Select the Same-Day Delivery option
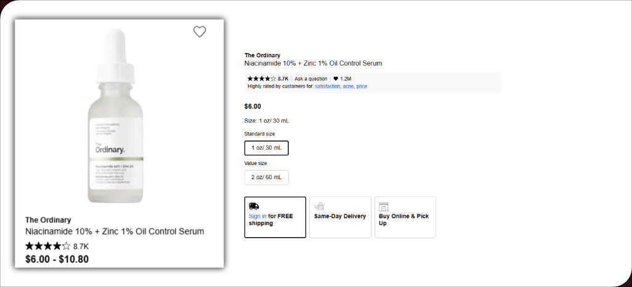Image resolution: width=632 pixels, height=287 pixels. pyautogui.click(x=340, y=217)
